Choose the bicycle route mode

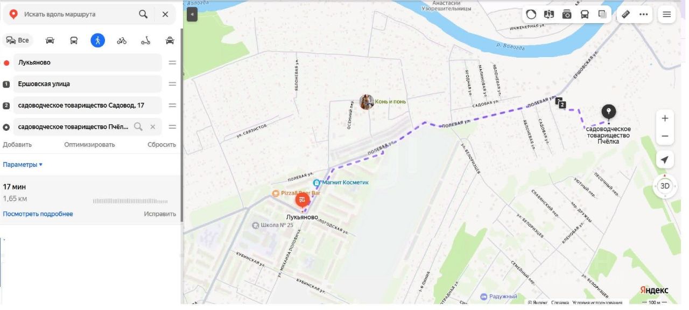[x=122, y=40]
